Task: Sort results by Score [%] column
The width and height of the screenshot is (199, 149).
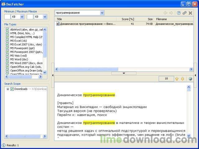Action: coord(127,19)
